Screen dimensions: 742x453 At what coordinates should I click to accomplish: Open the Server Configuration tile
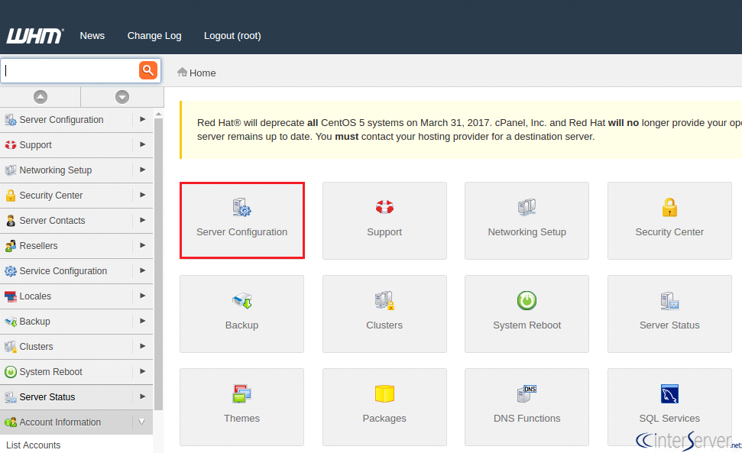[x=241, y=220]
